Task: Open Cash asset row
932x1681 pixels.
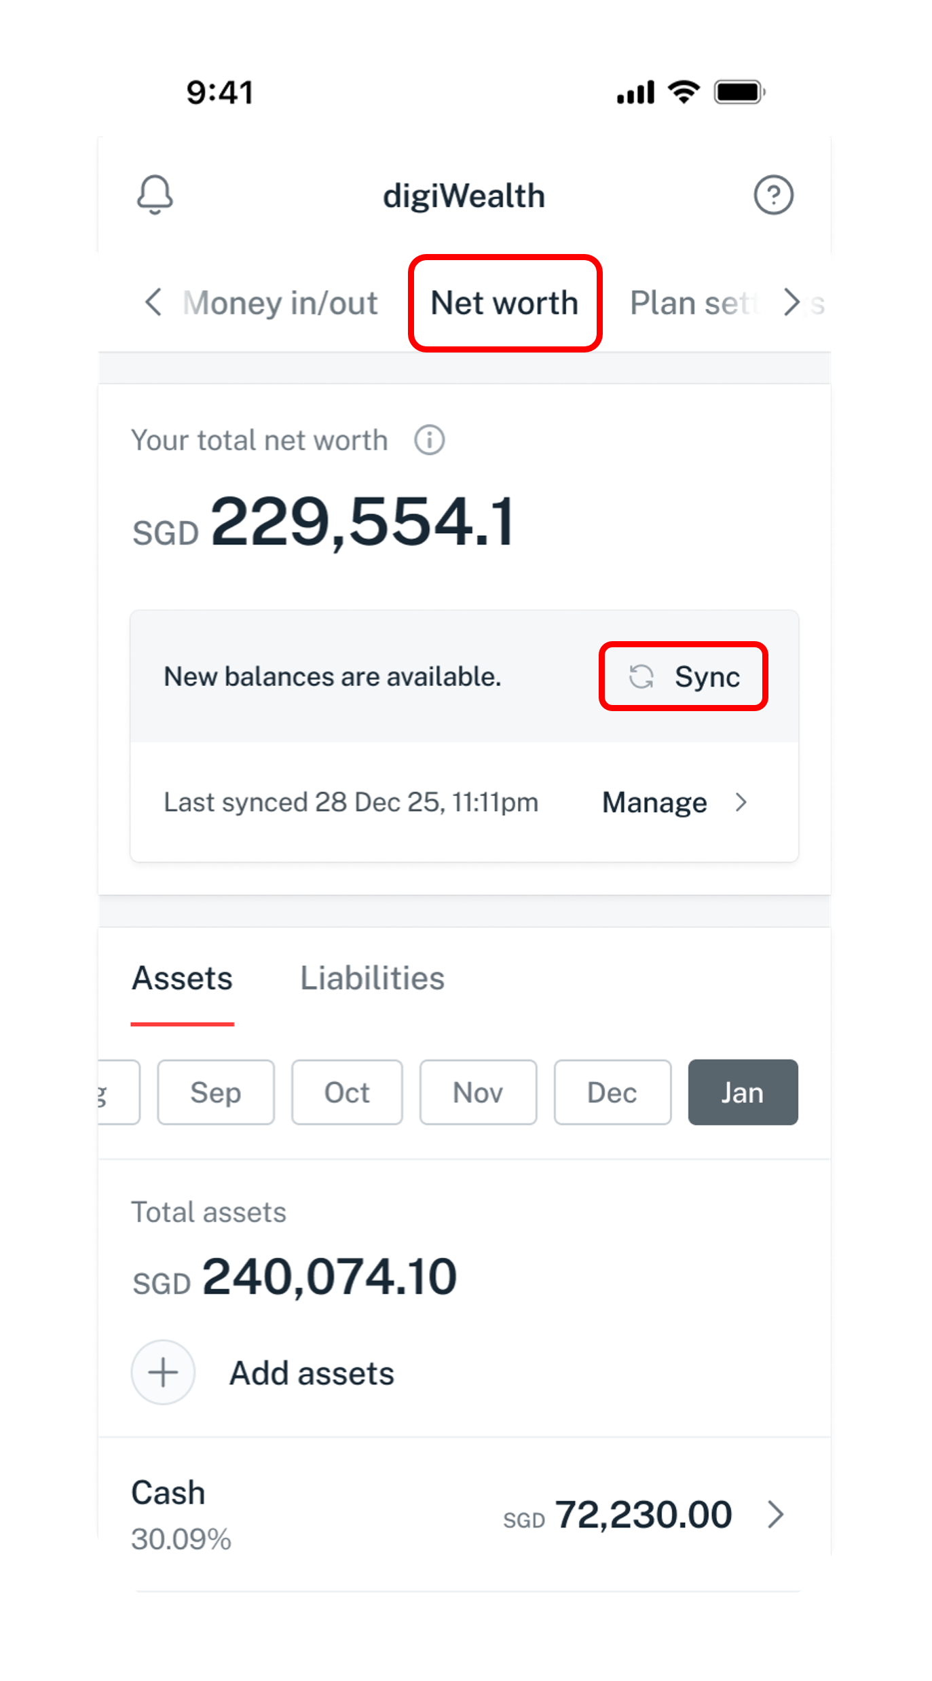Action: tap(464, 1515)
